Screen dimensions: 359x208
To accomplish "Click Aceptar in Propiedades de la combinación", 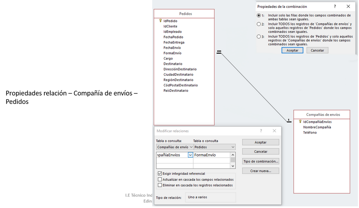I will click(292, 50).
